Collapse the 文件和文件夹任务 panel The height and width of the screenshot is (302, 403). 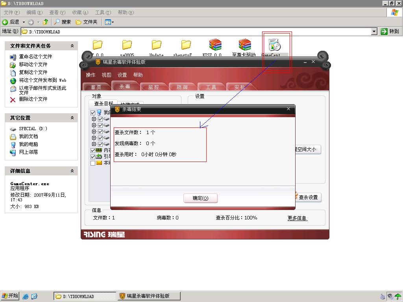(72, 46)
